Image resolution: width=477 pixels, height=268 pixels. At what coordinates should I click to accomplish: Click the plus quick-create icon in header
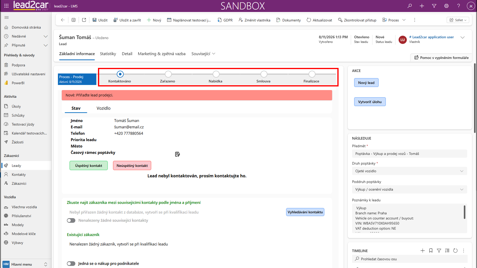[x=422, y=6]
